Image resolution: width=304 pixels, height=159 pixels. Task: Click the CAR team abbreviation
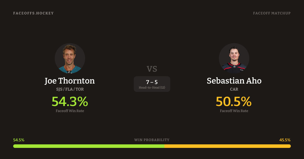tap(234, 89)
